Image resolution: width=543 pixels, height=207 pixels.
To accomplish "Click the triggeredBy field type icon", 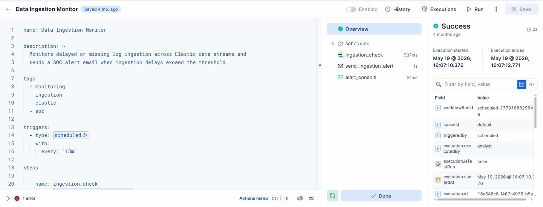I will pyautogui.click(x=438, y=135).
